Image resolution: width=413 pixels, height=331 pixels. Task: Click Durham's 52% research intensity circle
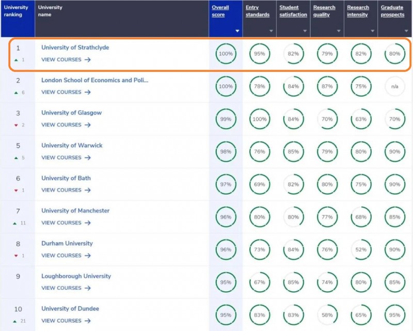361,249
